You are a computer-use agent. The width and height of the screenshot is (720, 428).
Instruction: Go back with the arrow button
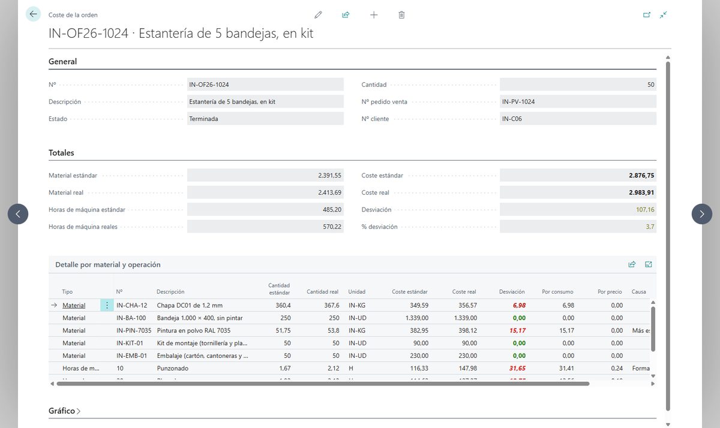(x=33, y=14)
